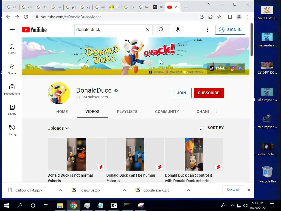Share this page icon in address bar
The width and height of the screenshot is (281, 211).
pyautogui.click(x=210, y=17)
